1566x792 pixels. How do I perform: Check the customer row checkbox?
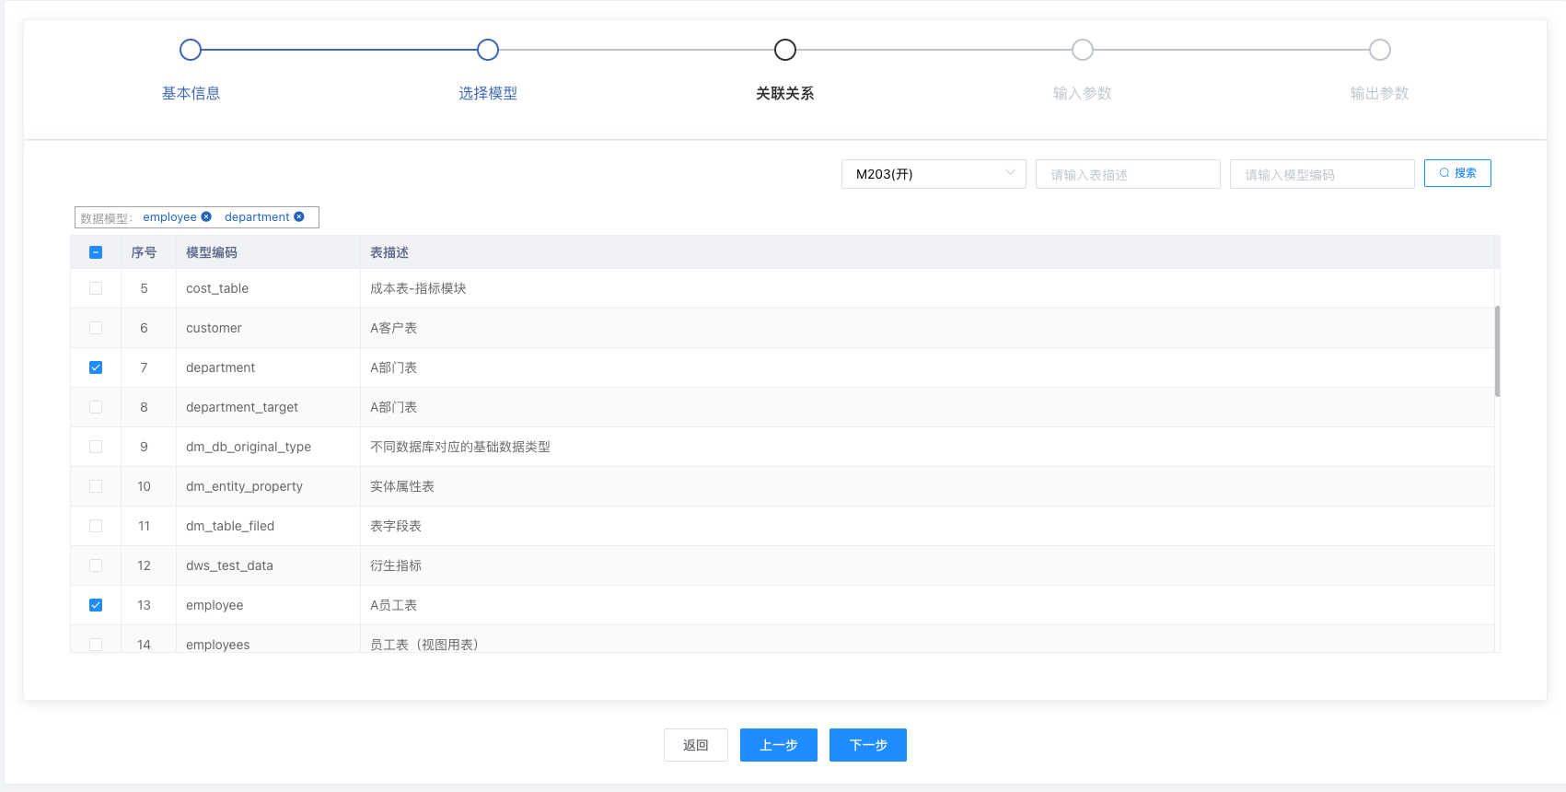point(96,328)
